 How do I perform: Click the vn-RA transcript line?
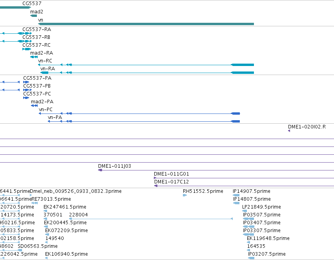(x=147, y=73)
